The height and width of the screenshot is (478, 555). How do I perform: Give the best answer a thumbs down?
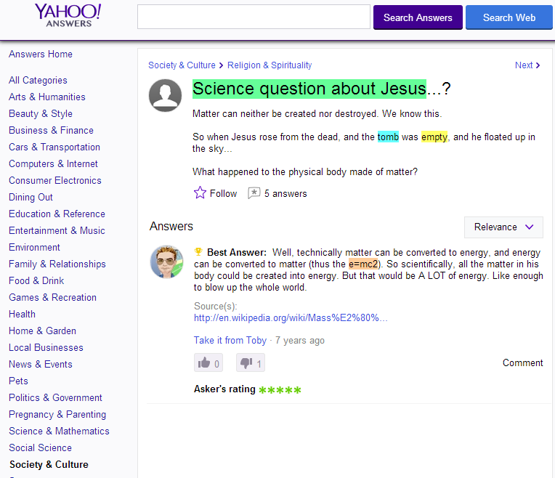pyautogui.click(x=251, y=363)
